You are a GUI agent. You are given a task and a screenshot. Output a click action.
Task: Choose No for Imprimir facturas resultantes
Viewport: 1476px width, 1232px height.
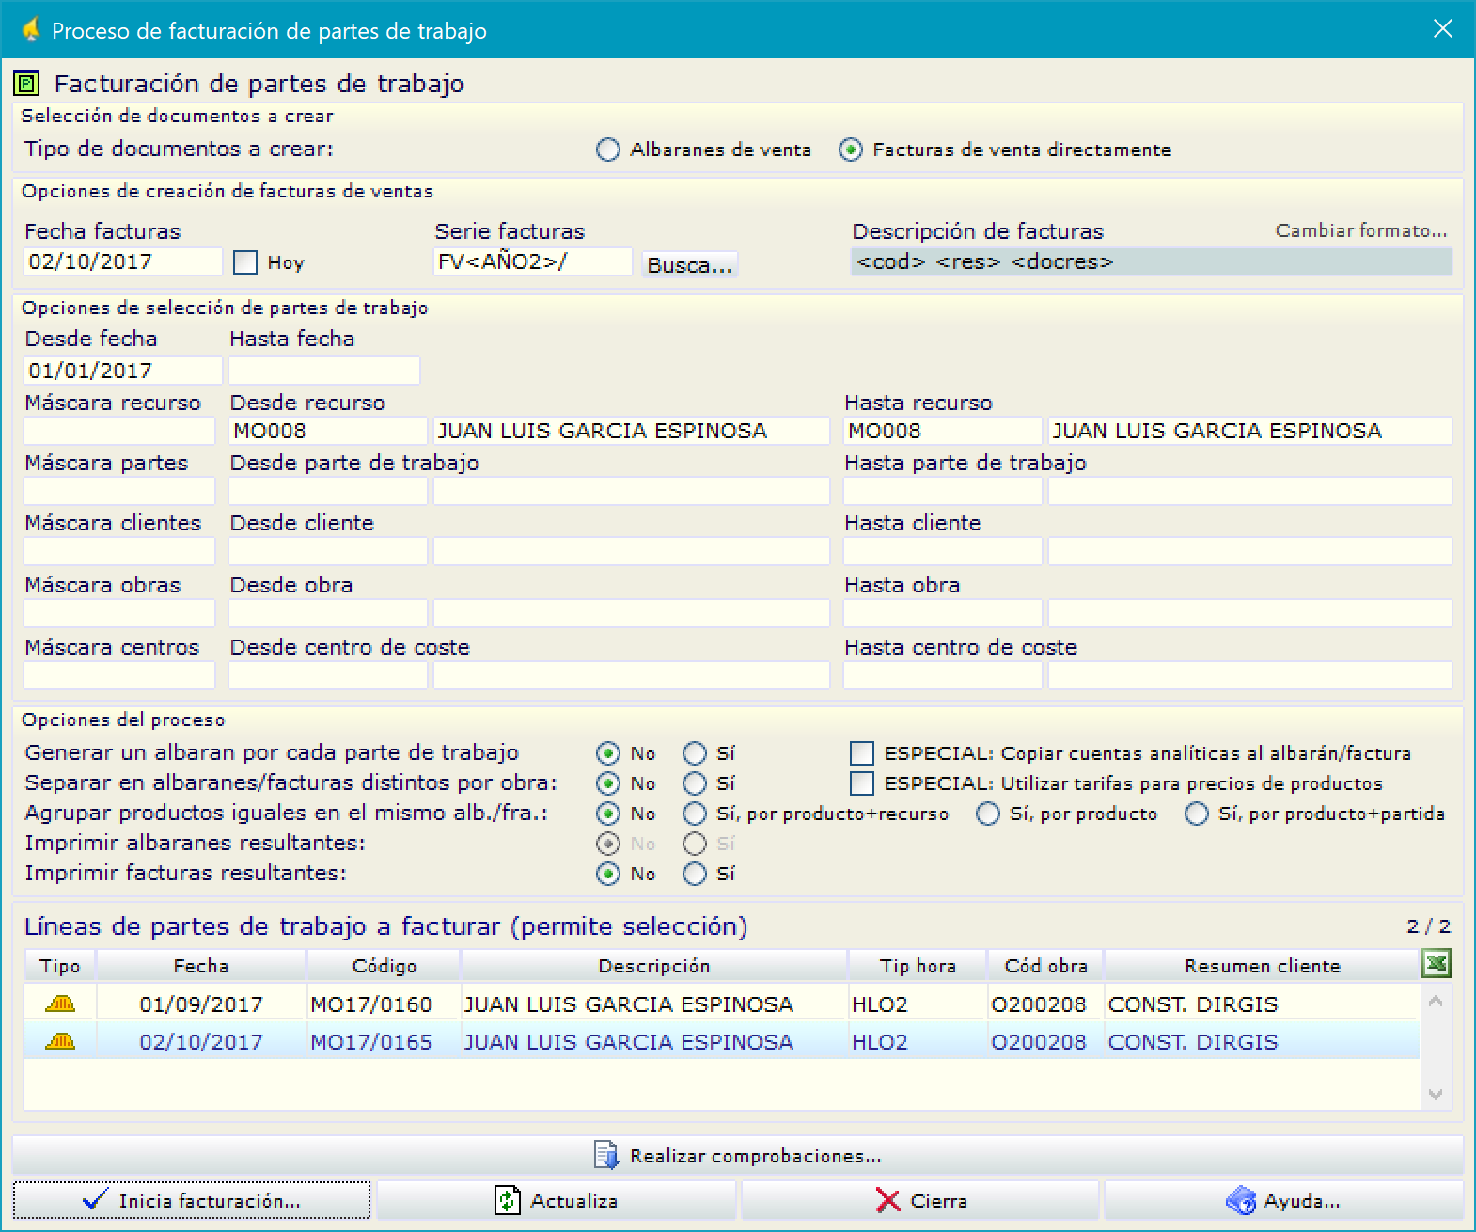(x=608, y=874)
